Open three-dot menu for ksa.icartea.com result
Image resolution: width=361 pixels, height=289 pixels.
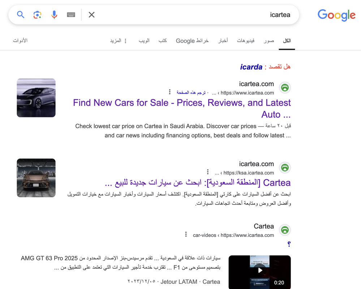coord(208,172)
